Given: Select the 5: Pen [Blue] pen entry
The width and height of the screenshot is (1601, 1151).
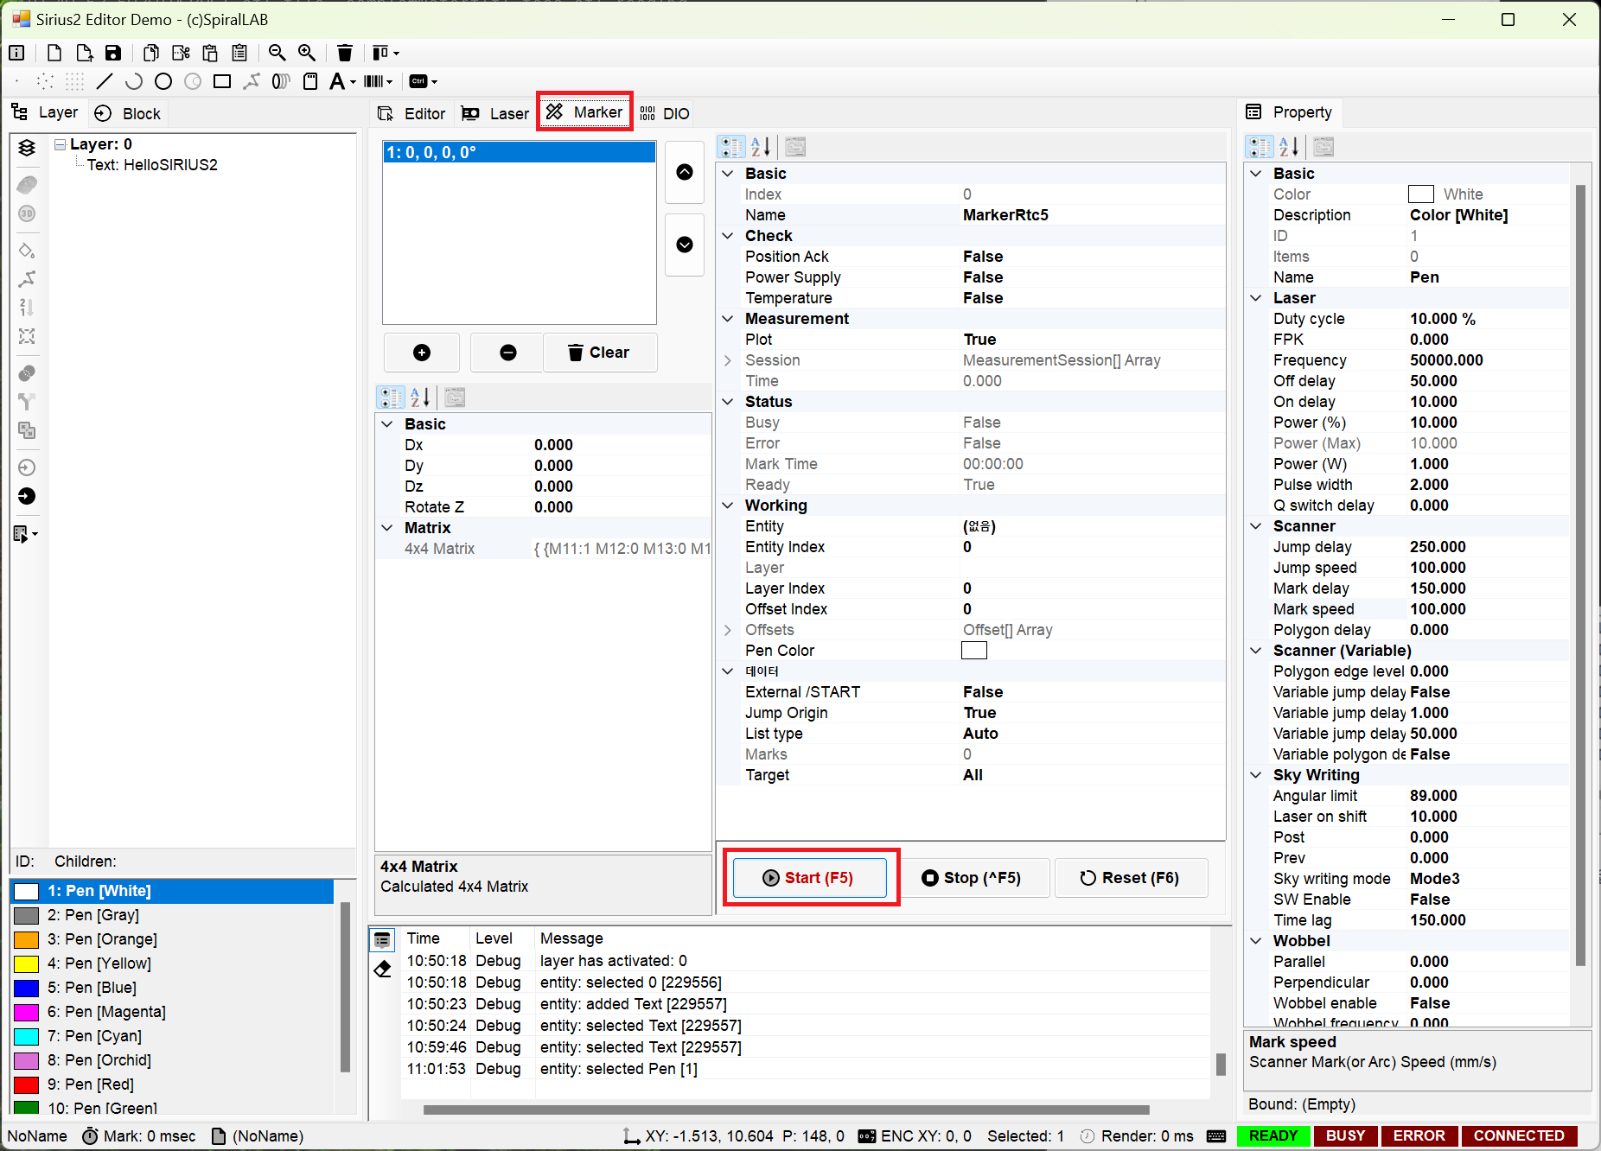Looking at the screenshot, I should pos(172,988).
